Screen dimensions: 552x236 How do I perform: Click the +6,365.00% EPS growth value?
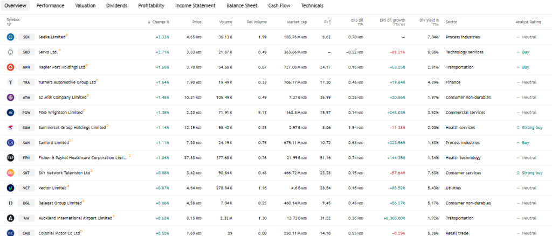394,218
